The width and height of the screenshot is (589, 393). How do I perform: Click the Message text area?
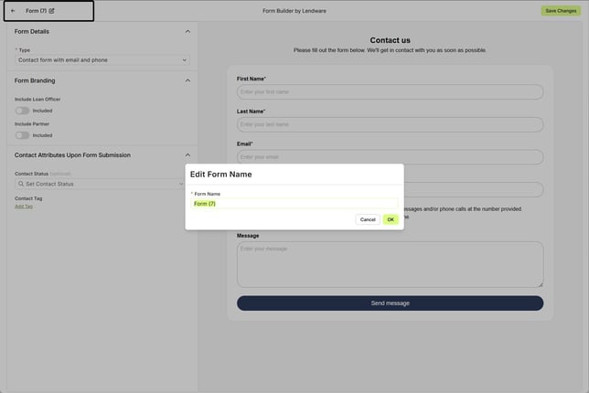pyautogui.click(x=390, y=264)
